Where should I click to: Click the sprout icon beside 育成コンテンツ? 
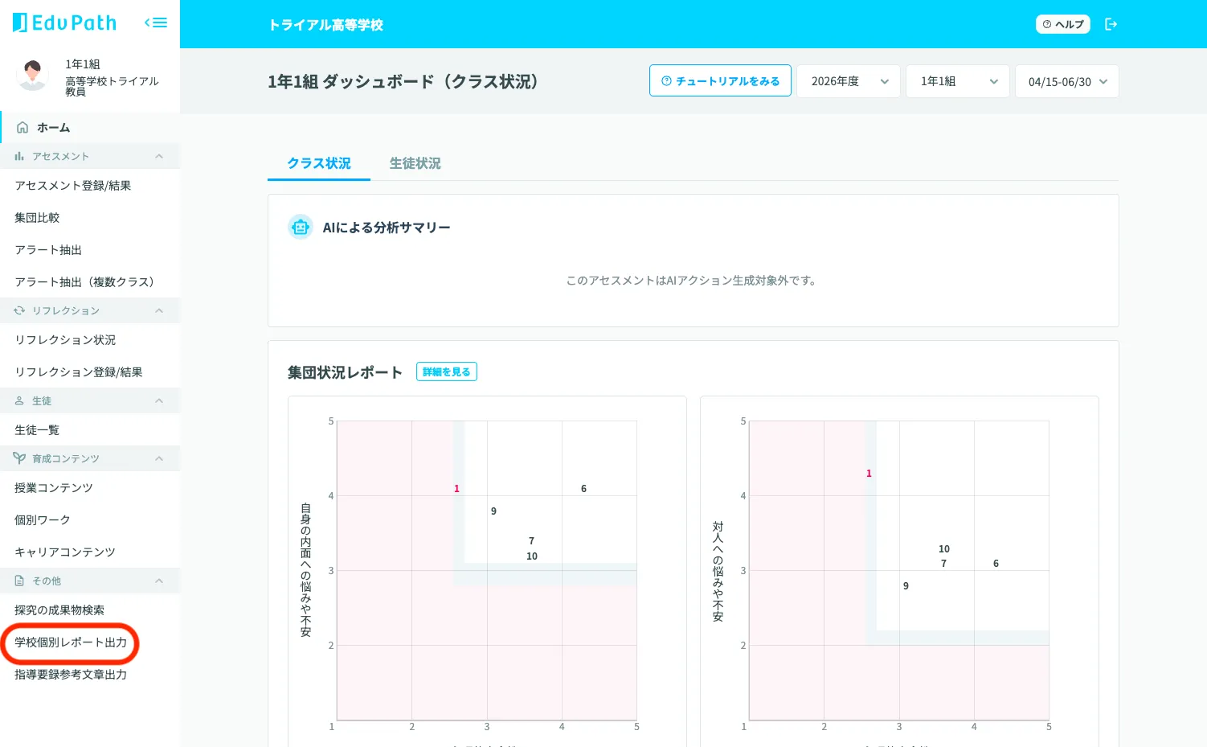(19, 458)
